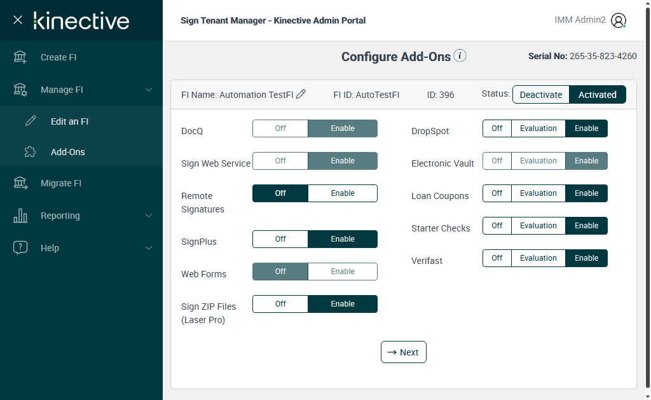Viewport: 651px width, 400px height.
Task: Set Sign Web Service to Enable
Action: point(343,161)
